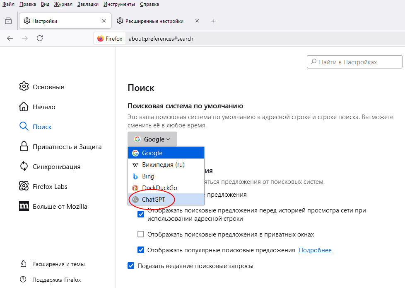This screenshot has width=405, height=288.
Task: Switch to the Настройки tab
Action: (x=65, y=21)
